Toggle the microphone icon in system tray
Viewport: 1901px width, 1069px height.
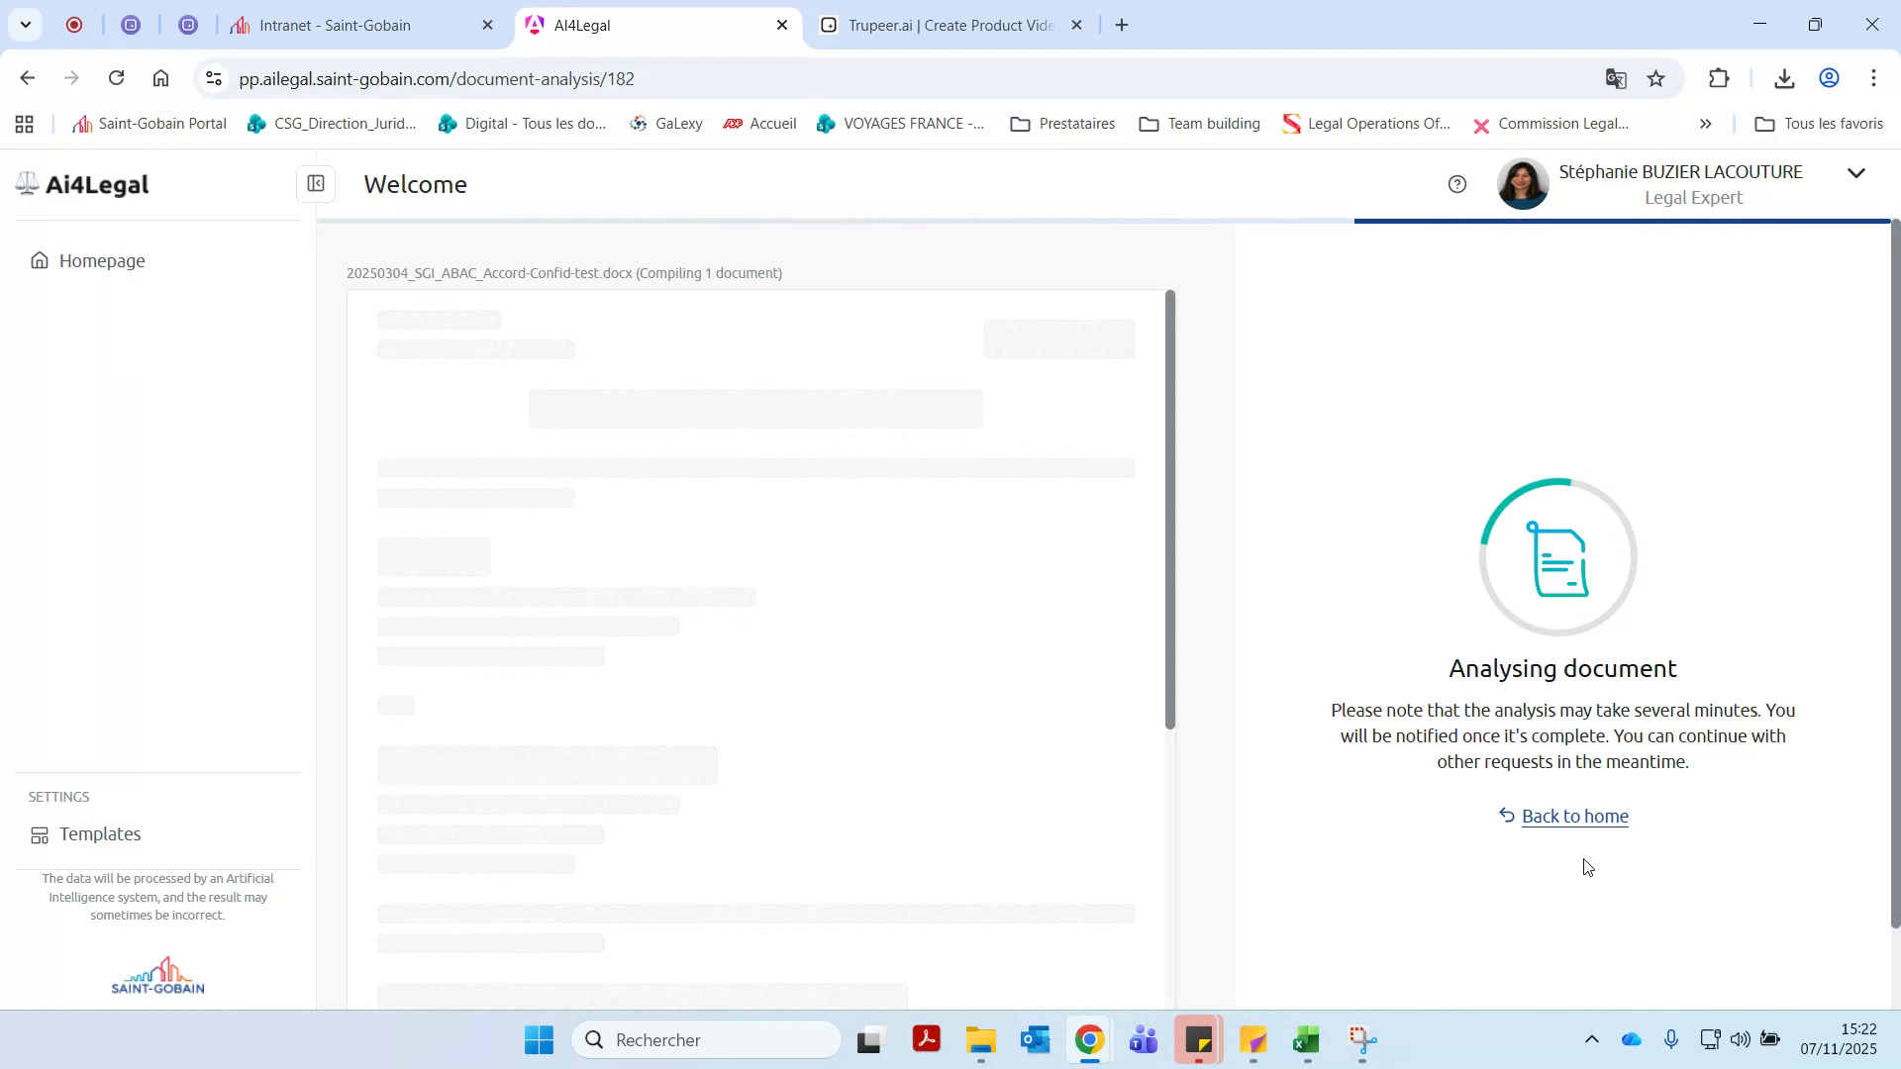point(1671,1039)
